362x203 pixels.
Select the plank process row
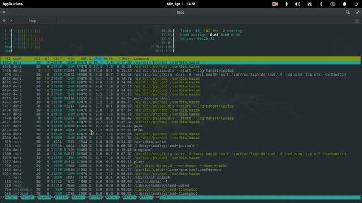pos(180,162)
